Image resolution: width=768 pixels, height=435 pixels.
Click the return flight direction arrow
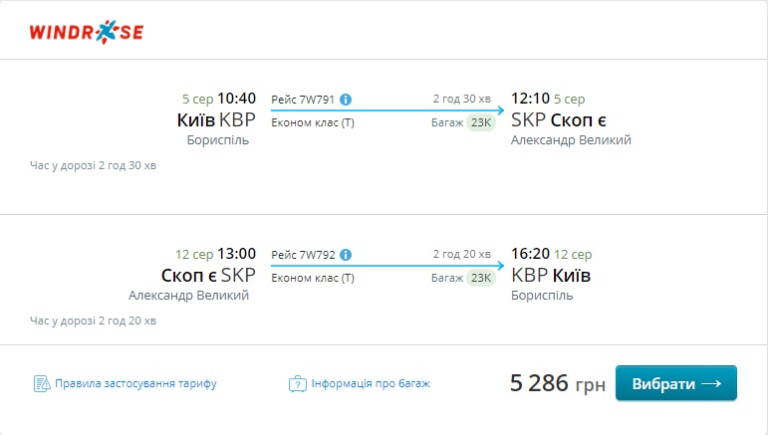(388, 265)
